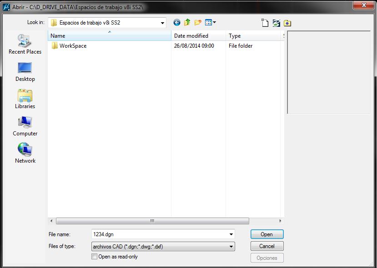The width and height of the screenshot is (377, 268).
Task: Click the folder with star icon
Action: [287, 23]
